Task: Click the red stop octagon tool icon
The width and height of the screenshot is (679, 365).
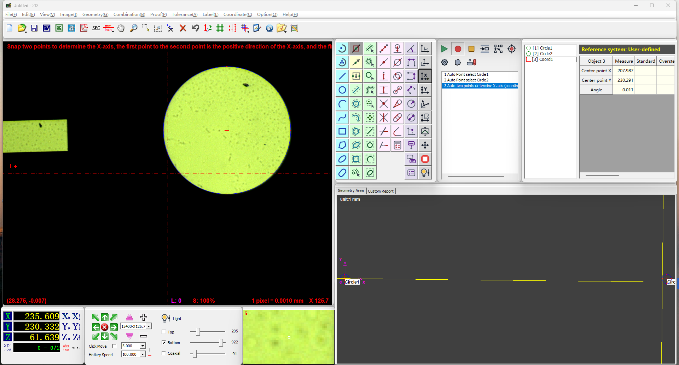Action: pyautogui.click(x=425, y=159)
